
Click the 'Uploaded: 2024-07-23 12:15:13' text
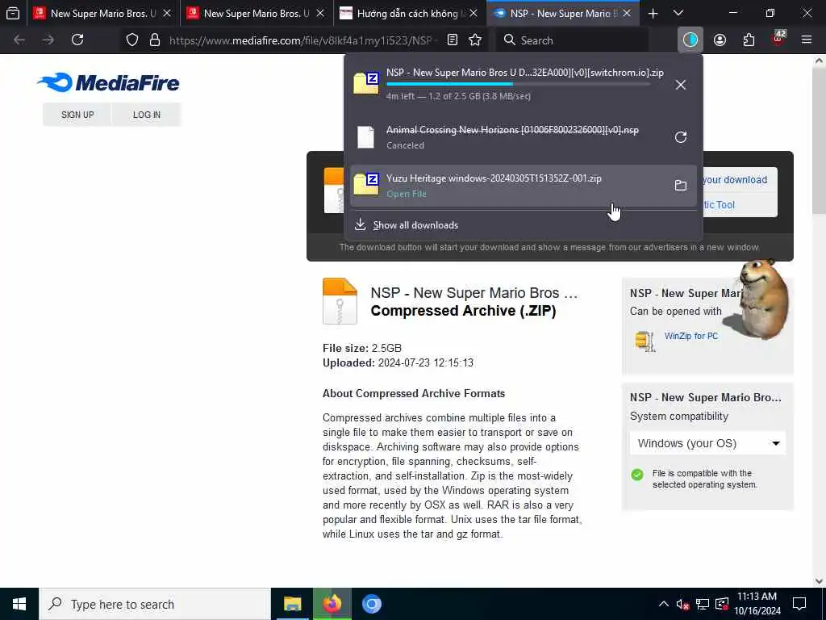coord(398,362)
